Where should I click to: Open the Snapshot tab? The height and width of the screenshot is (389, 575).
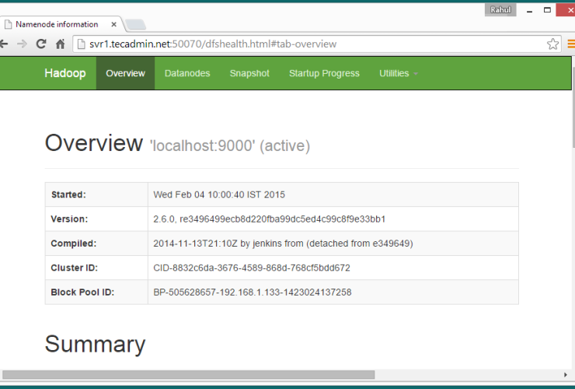tap(249, 73)
